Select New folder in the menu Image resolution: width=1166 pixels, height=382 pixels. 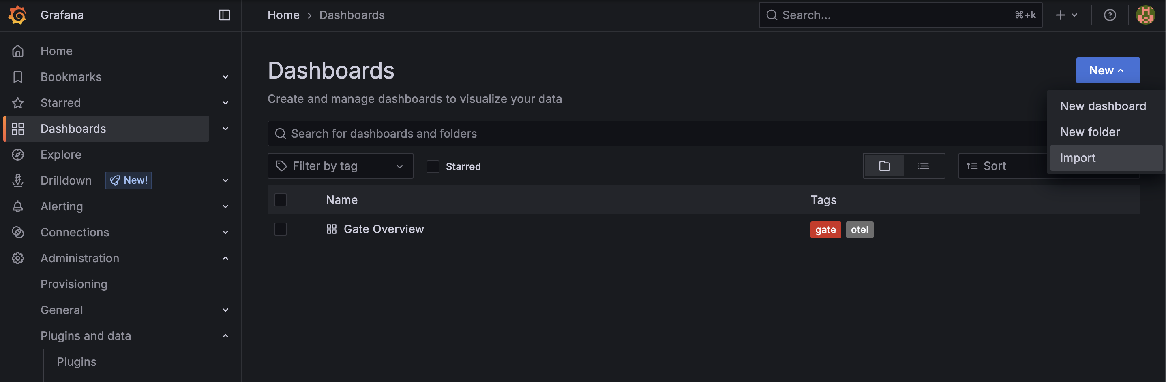[x=1089, y=132]
